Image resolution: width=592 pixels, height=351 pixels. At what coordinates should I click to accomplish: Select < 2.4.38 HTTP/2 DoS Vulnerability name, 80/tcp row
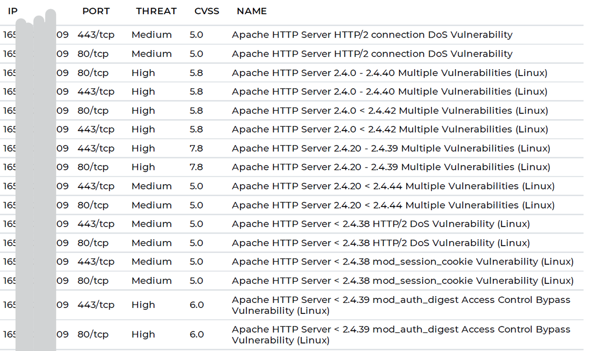tap(381, 243)
